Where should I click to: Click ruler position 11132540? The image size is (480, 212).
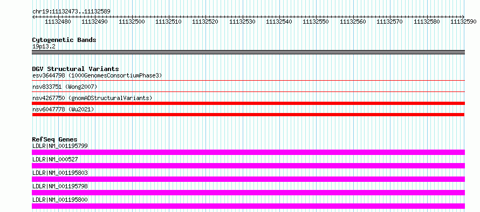coord(279,22)
